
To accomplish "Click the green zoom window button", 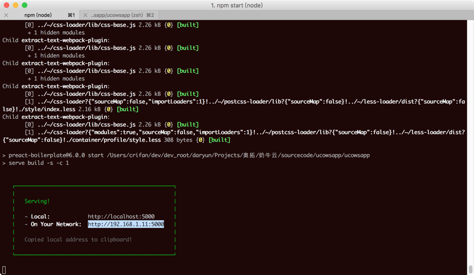I will [24, 5].
